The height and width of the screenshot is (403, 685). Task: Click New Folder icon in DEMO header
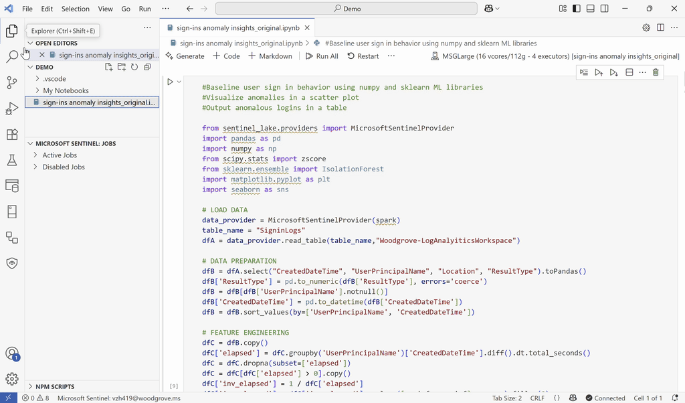pyautogui.click(x=122, y=67)
